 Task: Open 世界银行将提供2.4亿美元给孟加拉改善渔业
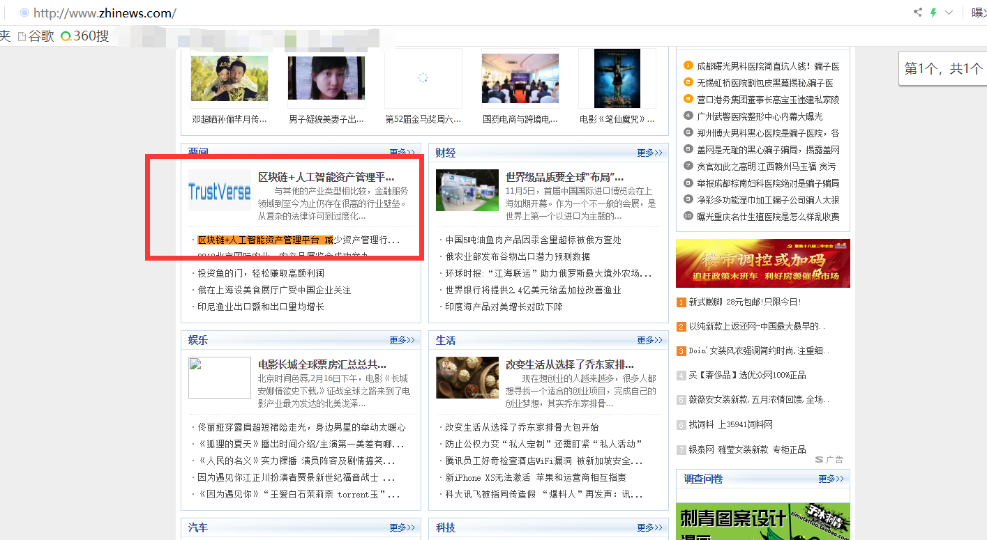pos(534,290)
